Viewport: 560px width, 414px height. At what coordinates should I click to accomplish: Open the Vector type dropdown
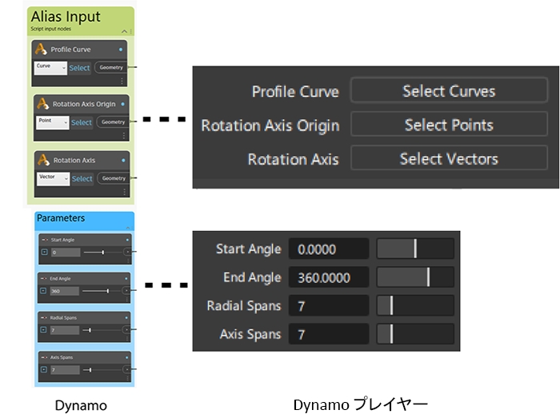[53, 179]
